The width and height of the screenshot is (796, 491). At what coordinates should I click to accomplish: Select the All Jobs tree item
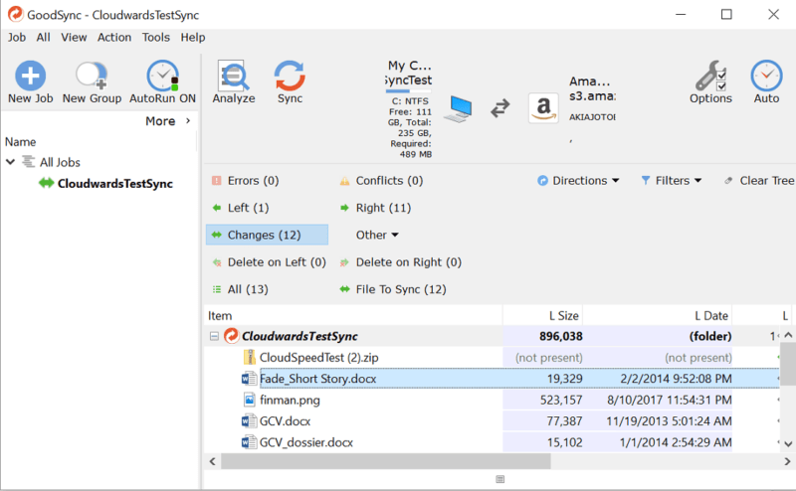[x=60, y=162]
